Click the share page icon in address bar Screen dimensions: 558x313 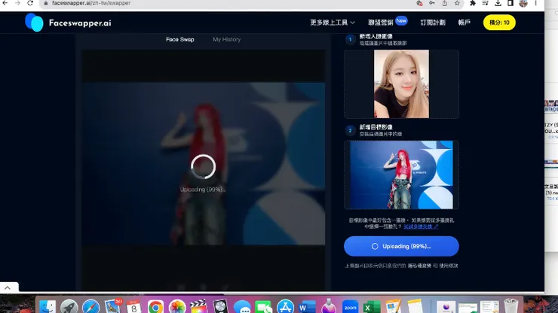pyautogui.click(x=444, y=3)
